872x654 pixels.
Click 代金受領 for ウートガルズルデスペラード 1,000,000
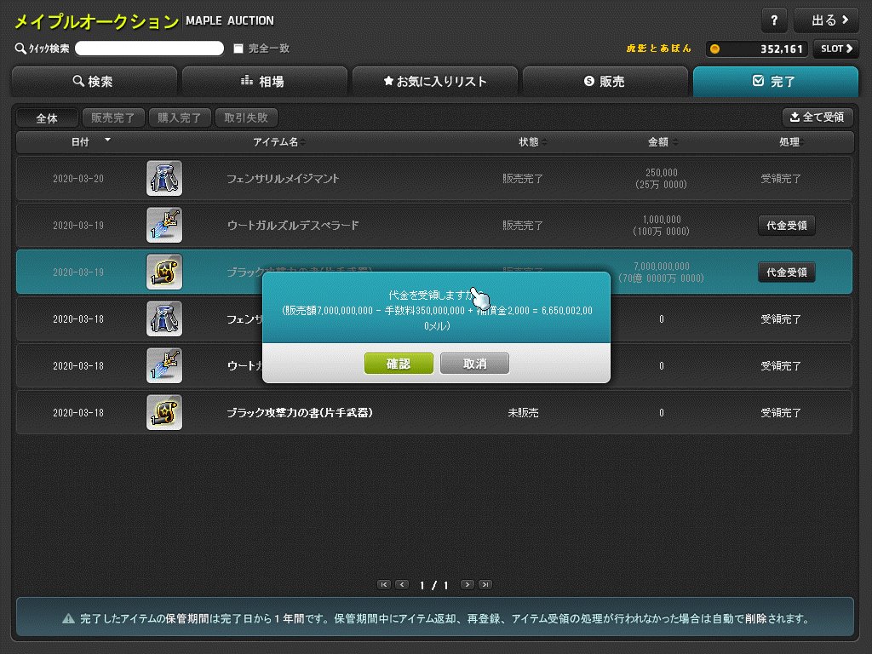tap(786, 225)
